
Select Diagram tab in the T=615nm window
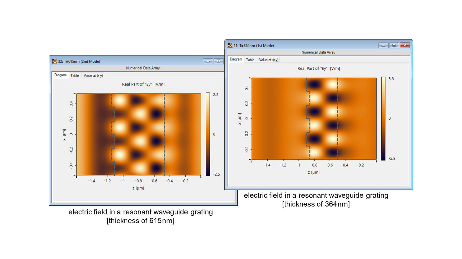(x=60, y=75)
